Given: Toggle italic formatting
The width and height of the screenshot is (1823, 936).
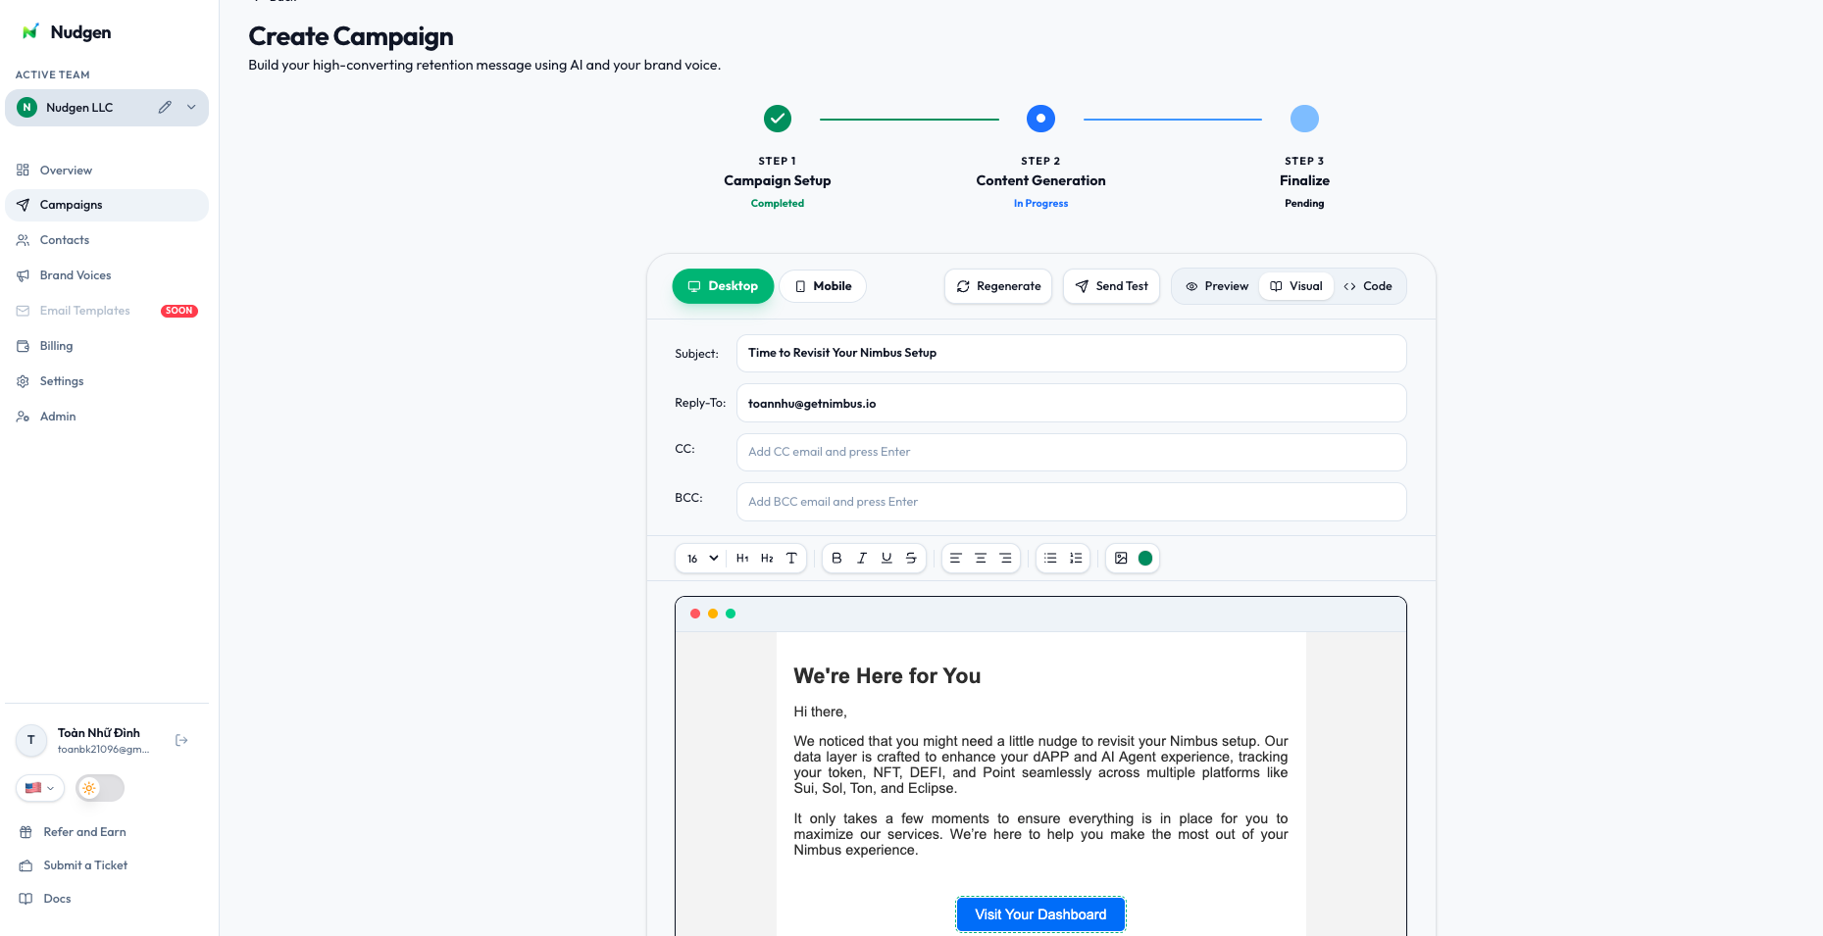Looking at the screenshot, I should [x=862, y=559].
